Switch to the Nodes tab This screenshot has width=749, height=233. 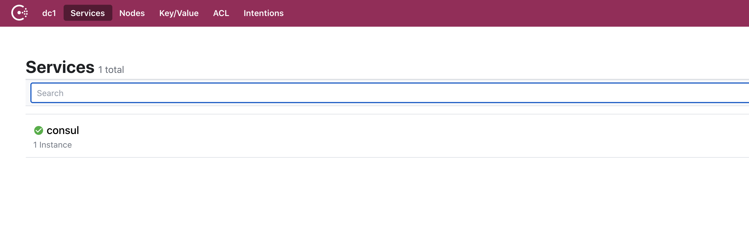132,13
